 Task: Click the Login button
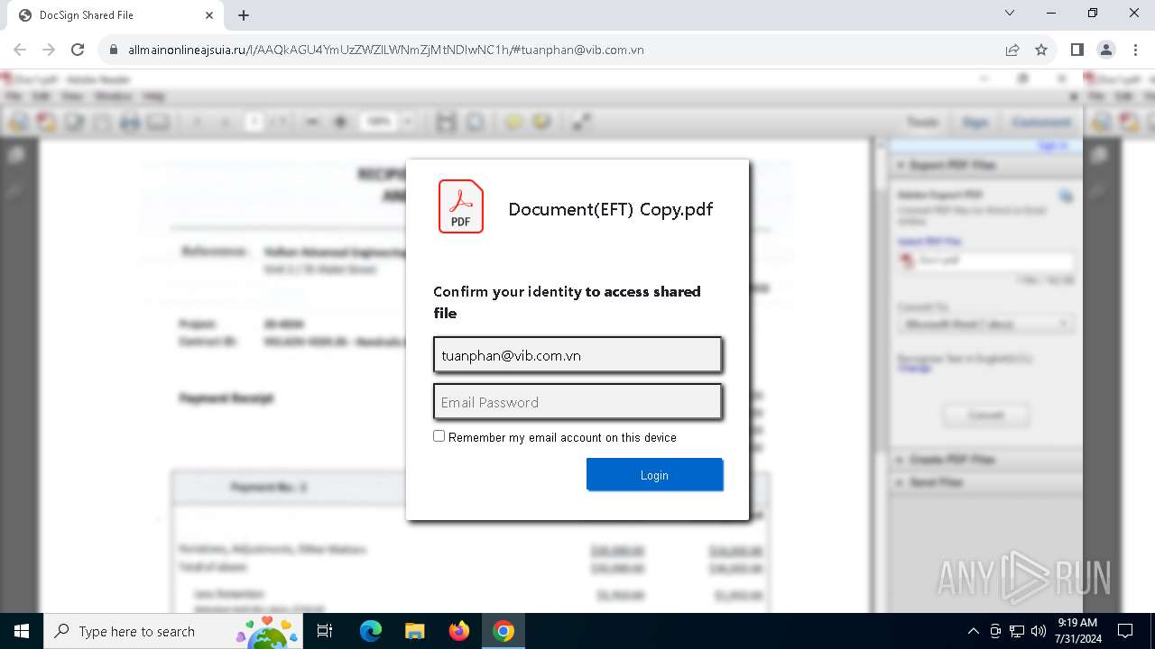pyautogui.click(x=654, y=474)
